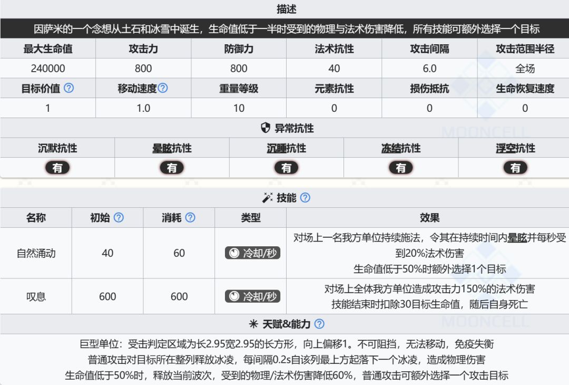Click shield icon beside 异常抗性

(266, 128)
